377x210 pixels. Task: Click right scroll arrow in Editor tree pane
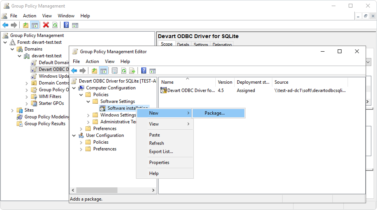153,190
